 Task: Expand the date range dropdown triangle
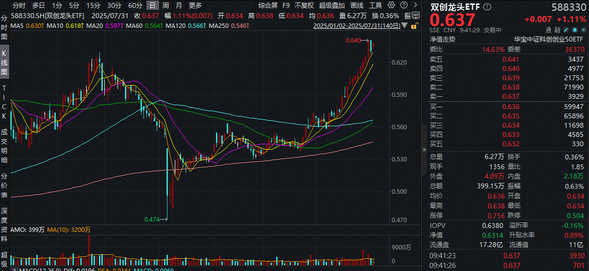tap(404, 25)
